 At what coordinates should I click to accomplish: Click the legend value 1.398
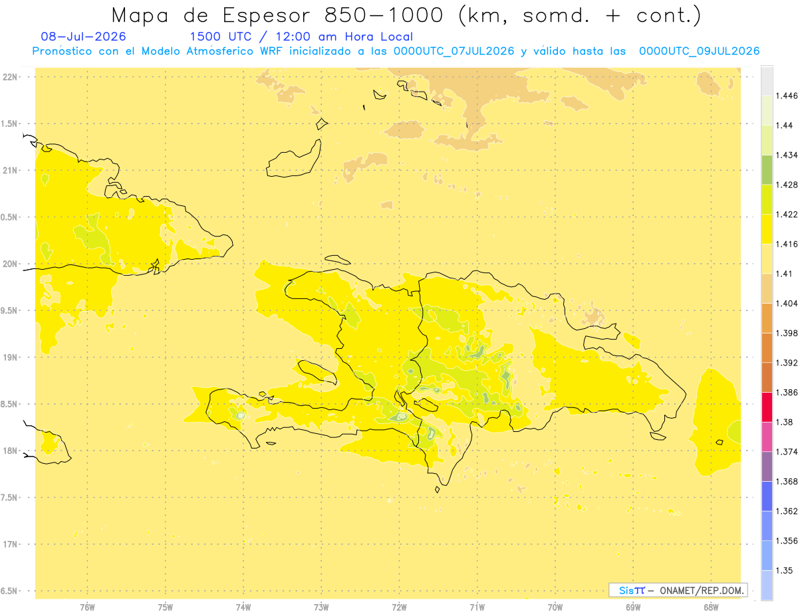[x=786, y=333]
